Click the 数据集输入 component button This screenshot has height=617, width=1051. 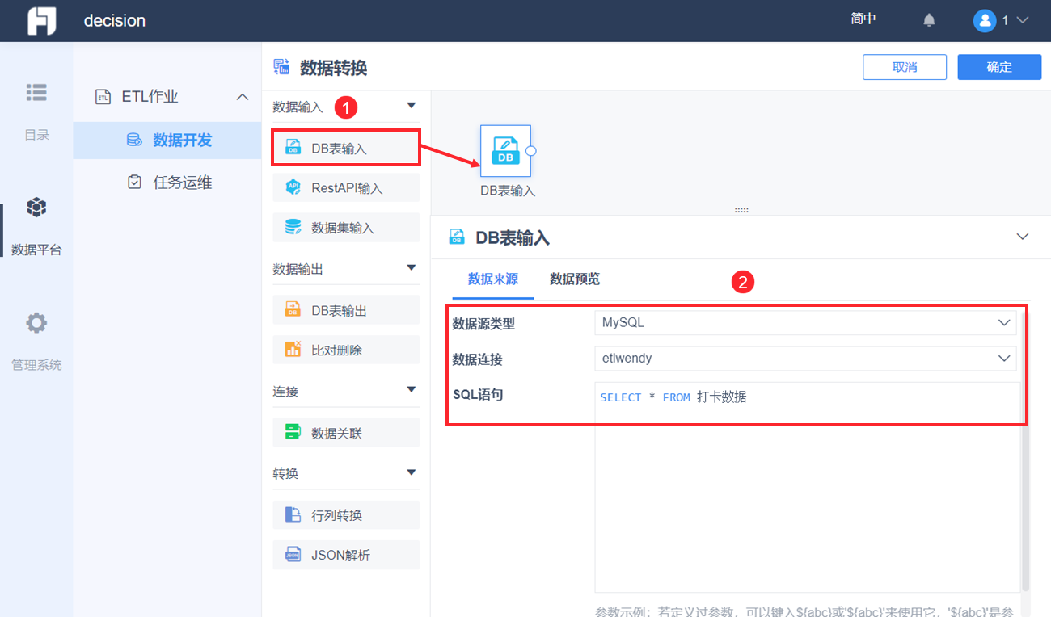(346, 228)
